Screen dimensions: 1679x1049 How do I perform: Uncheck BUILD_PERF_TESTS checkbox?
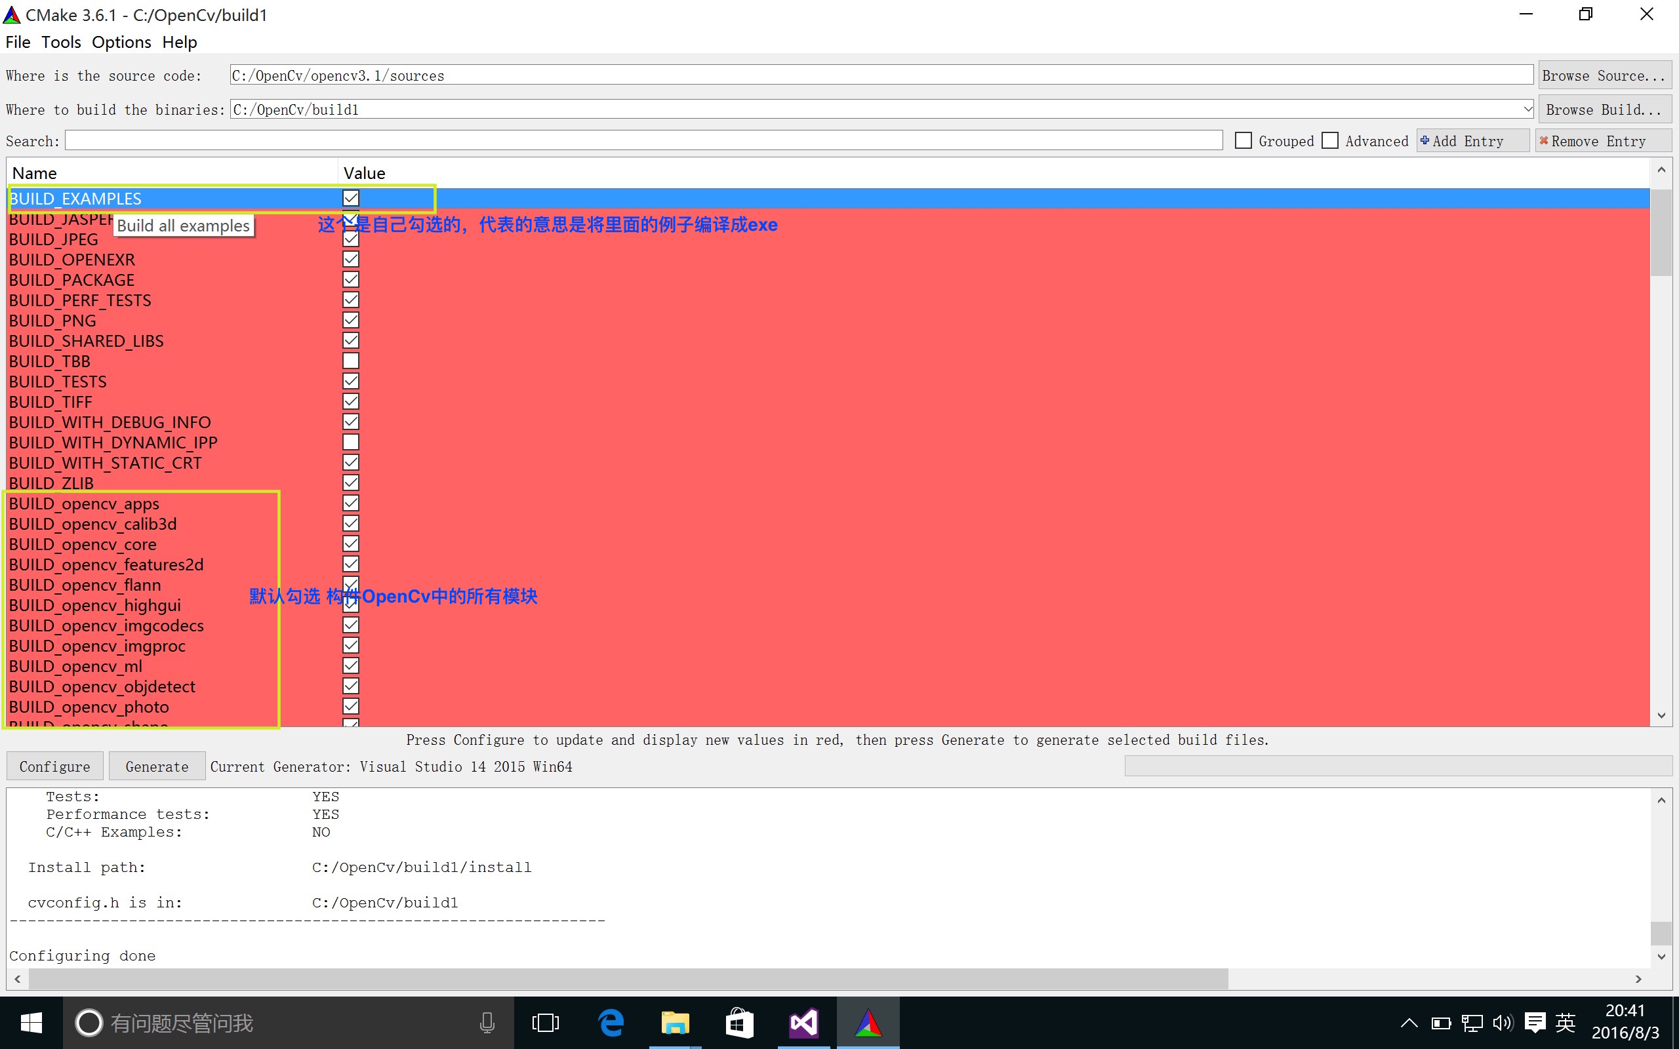[351, 300]
